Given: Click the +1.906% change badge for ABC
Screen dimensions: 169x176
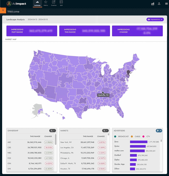Looking at the screenshot, I should (48, 142).
